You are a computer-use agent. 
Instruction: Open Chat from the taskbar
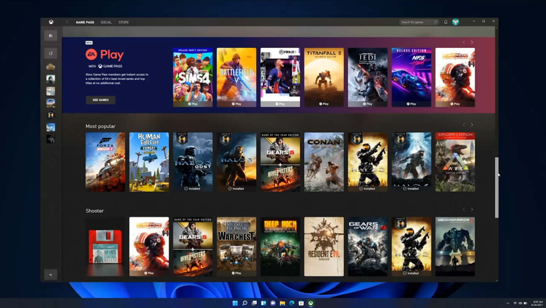273,303
